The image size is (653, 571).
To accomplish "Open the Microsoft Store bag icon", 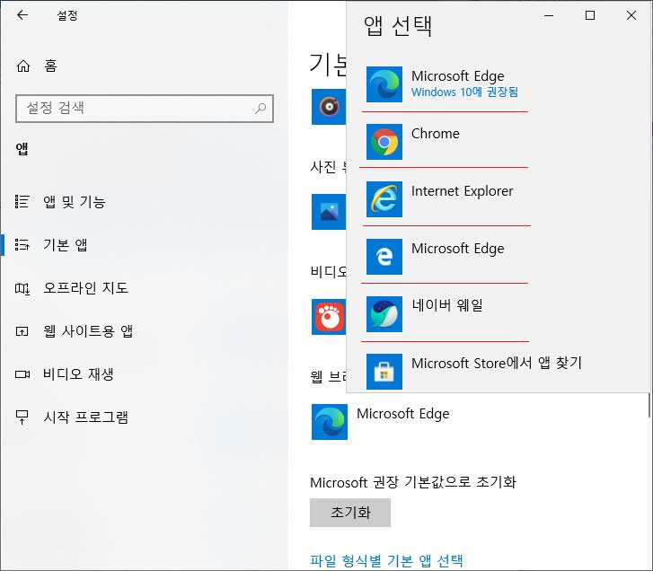I will pyautogui.click(x=384, y=372).
